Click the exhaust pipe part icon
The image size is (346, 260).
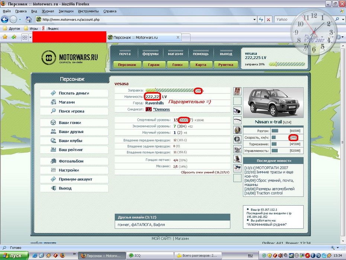click(237, 111)
